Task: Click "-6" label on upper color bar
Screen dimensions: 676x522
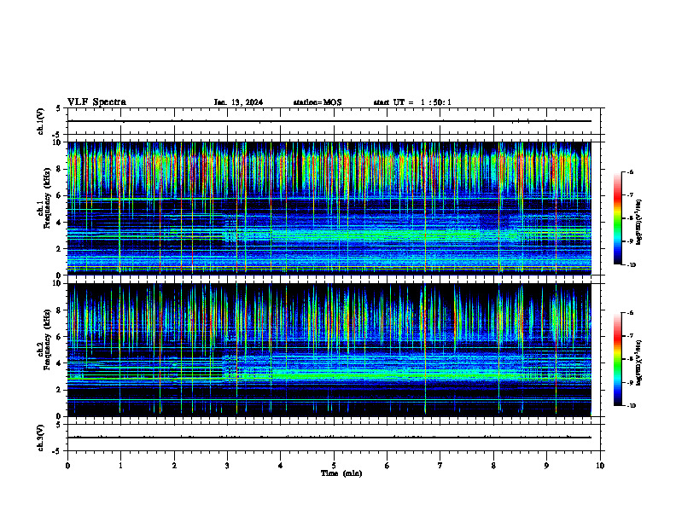Action: pyautogui.click(x=630, y=172)
